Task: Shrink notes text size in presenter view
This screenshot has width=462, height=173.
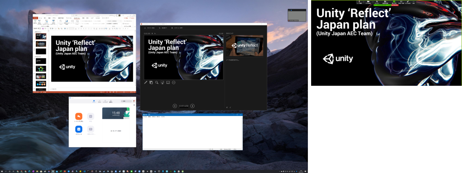Action: (230, 107)
